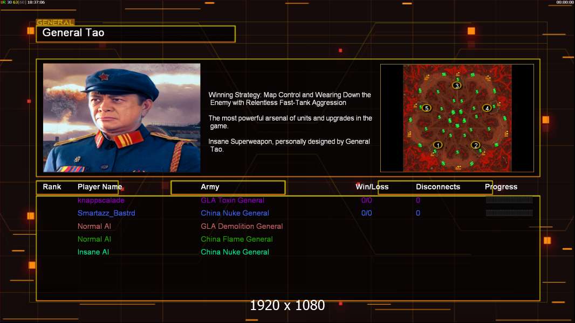Click the 00:00:00 timer in corner
This screenshot has height=323, width=575.
(565, 2)
